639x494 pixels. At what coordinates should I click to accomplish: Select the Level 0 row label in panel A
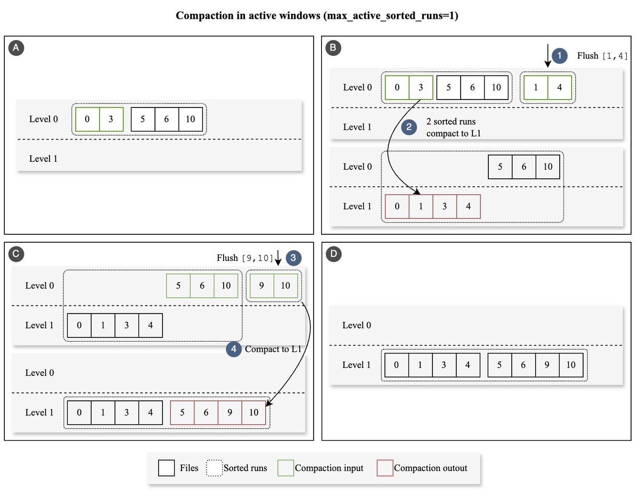[44, 119]
